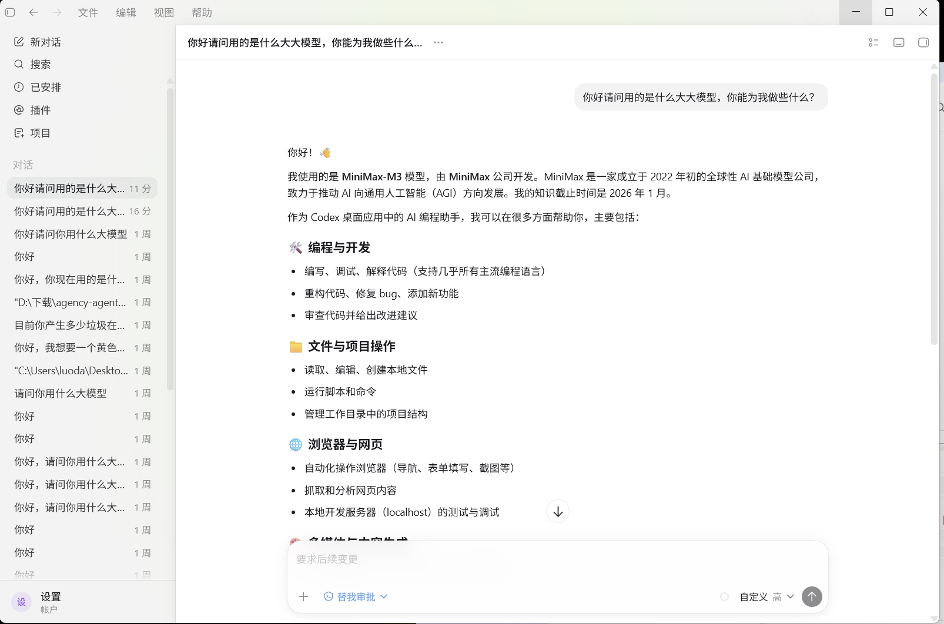Open the C:\Users\luoda\Deskto... conversation

tap(82, 370)
